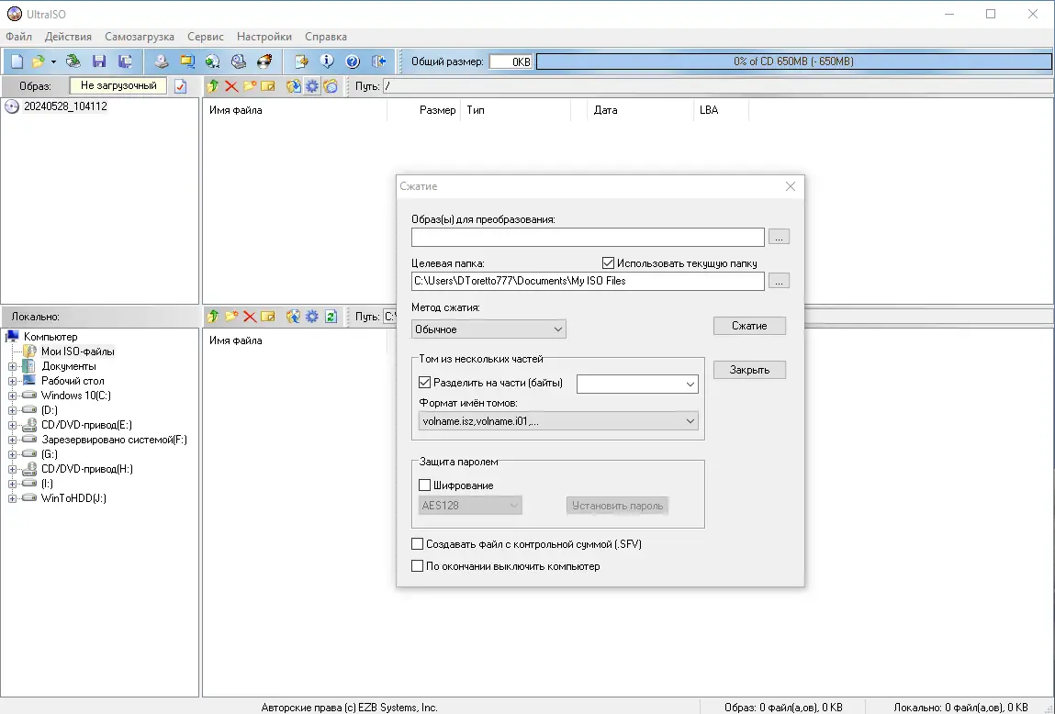Click the icon left of the info balloon
This screenshot has width=1055, height=714.
point(301,61)
